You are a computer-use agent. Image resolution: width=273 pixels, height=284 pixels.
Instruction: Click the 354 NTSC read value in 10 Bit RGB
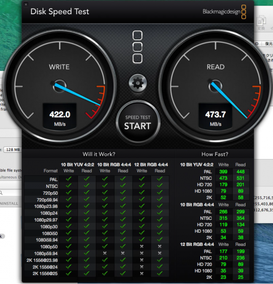[241, 218]
